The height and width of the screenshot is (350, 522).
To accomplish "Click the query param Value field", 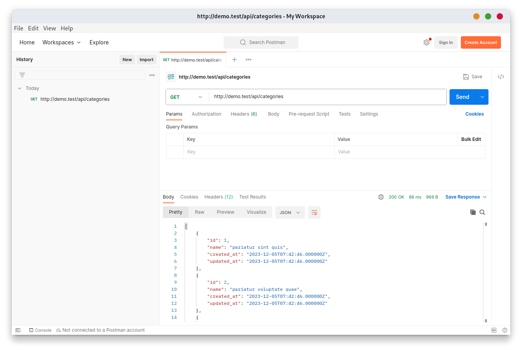I will click(409, 152).
